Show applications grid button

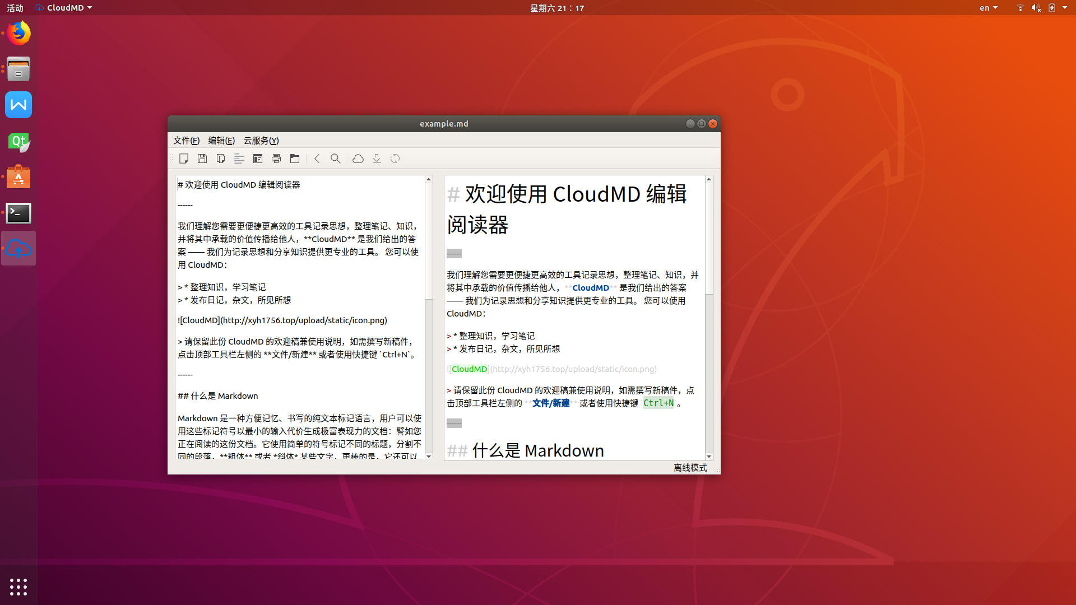point(18,587)
